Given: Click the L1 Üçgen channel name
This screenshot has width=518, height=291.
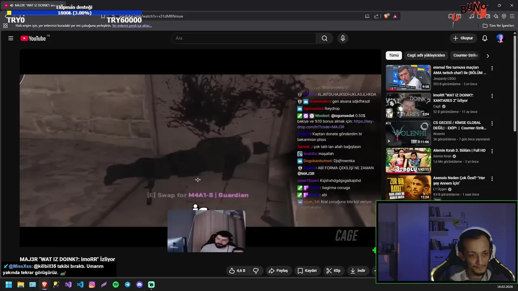Looking at the screenshot, I should (440, 189).
